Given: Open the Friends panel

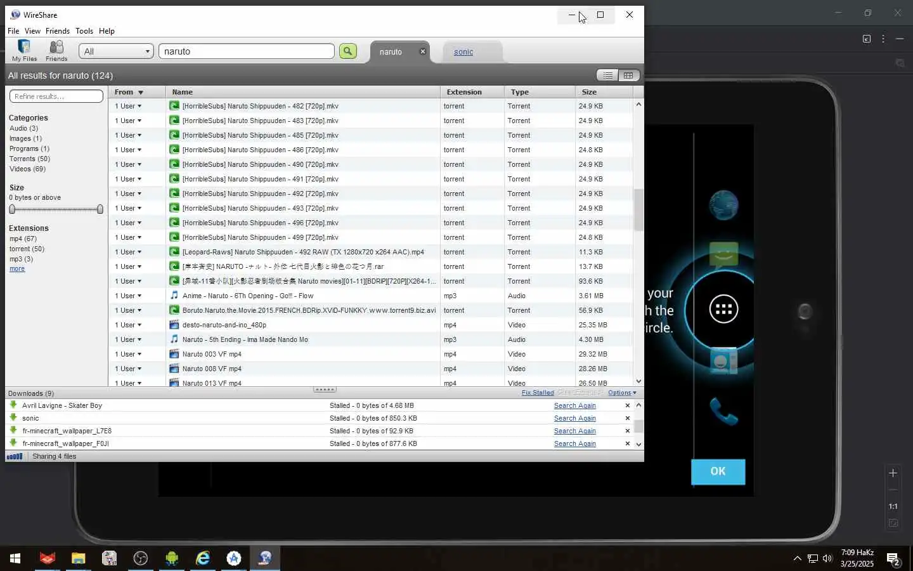Looking at the screenshot, I should coord(56,50).
